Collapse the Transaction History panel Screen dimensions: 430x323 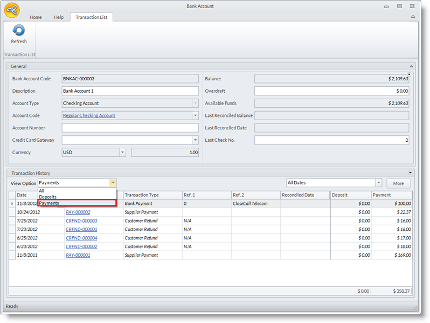tap(410, 173)
